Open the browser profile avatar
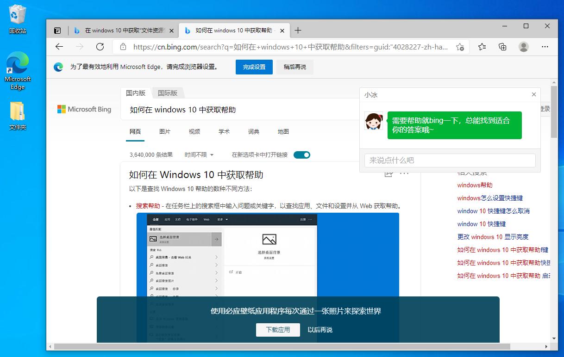Image resolution: width=564 pixels, height=357 pixels. pos(523,47)
